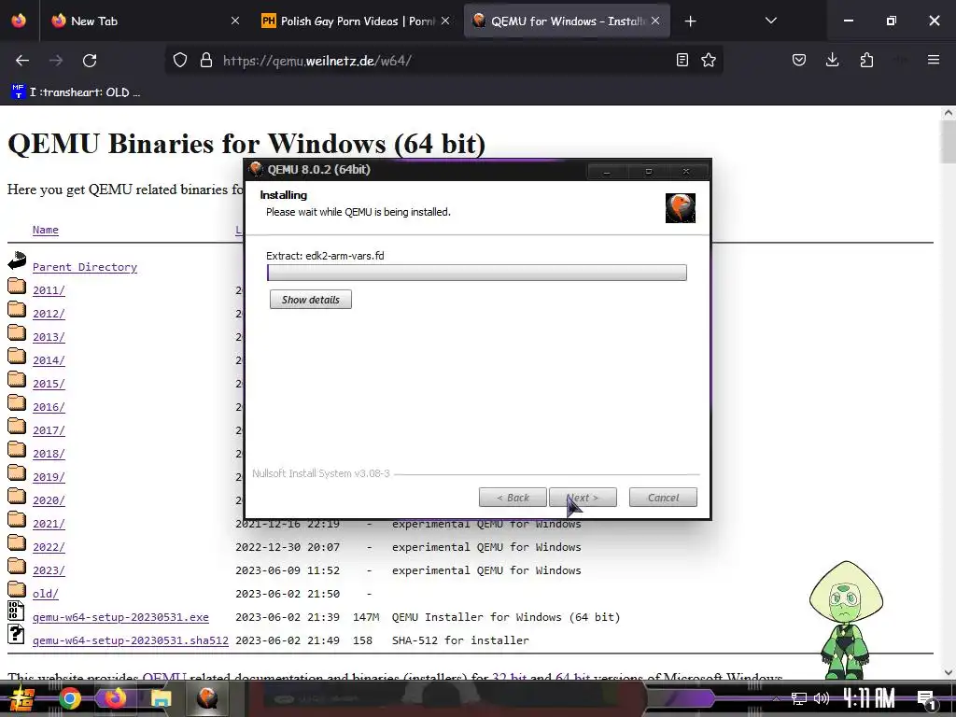Click folder icon beside old/

coord(17,589)
